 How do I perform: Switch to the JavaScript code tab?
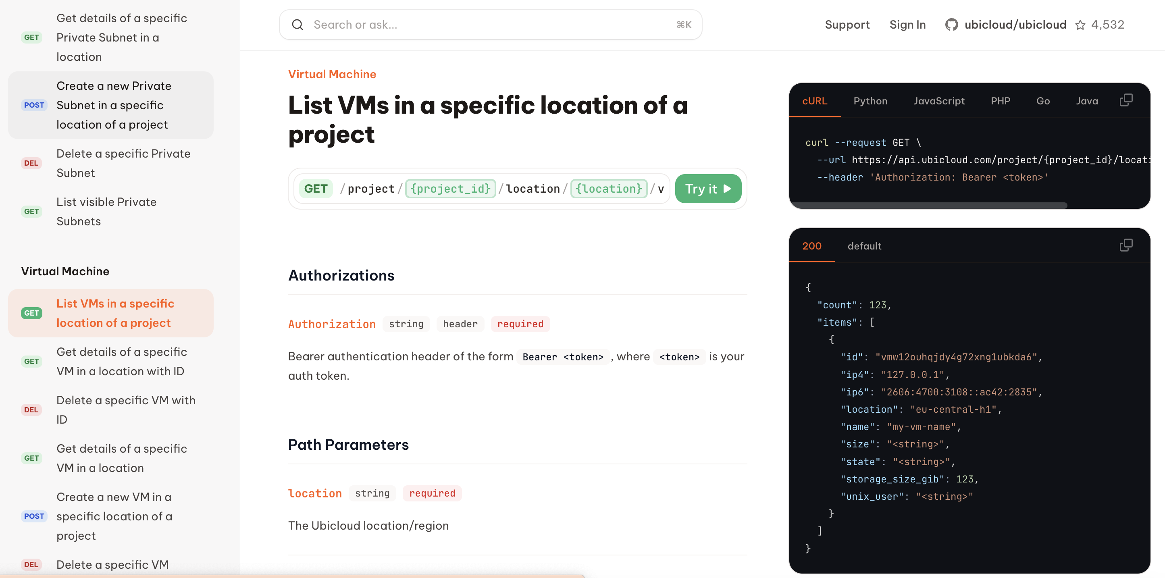(938, 101)
